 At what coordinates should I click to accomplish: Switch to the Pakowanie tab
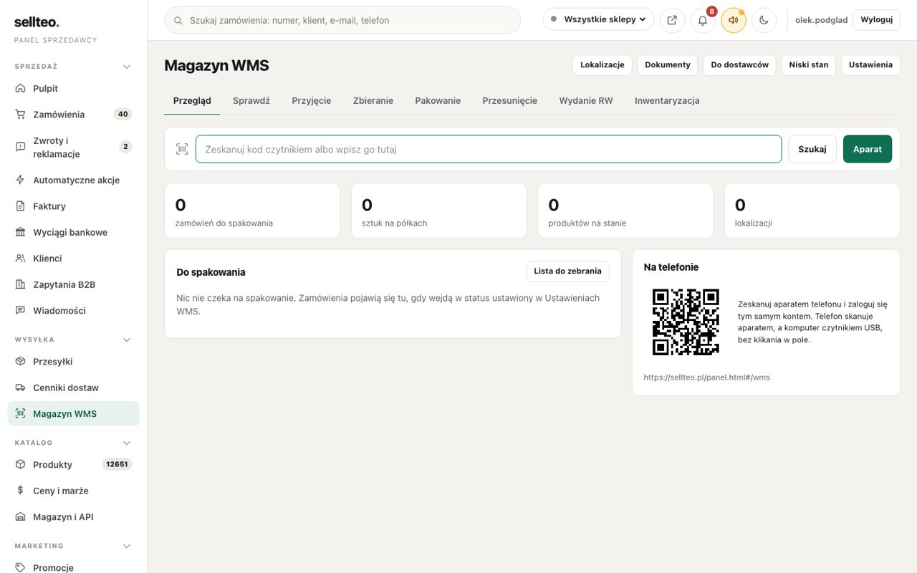[x=438, y=101]
